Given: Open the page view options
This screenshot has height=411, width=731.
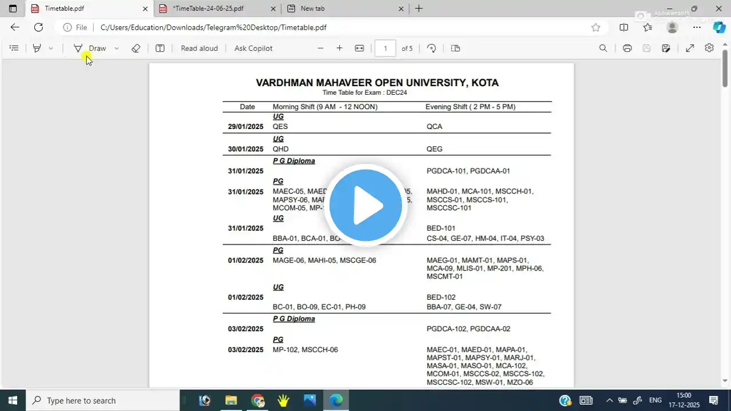Looking at the screenshot, I should coord(455,49).
